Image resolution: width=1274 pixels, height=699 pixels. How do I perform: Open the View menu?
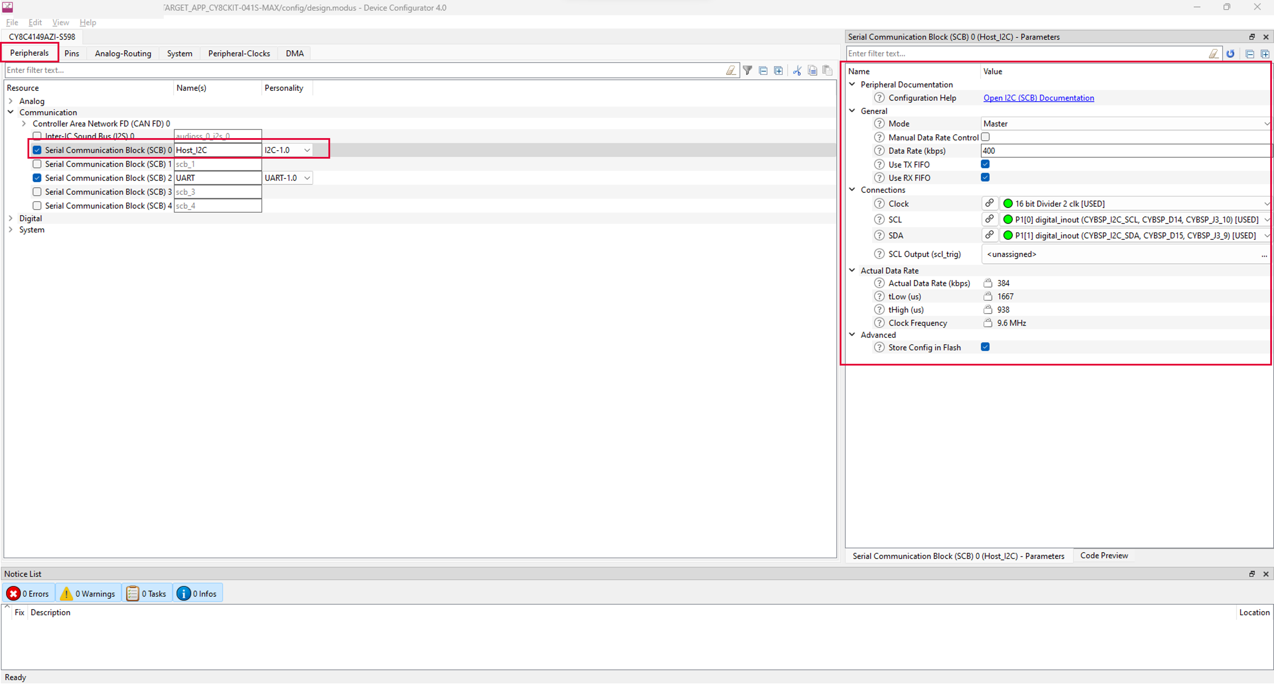coord(60,22)
